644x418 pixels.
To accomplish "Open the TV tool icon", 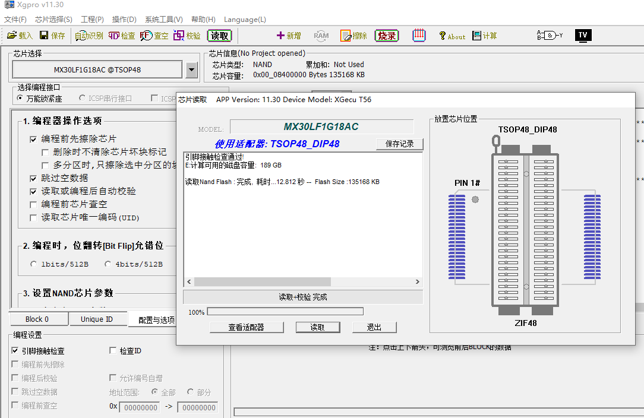I will click(x=583, y=35).
